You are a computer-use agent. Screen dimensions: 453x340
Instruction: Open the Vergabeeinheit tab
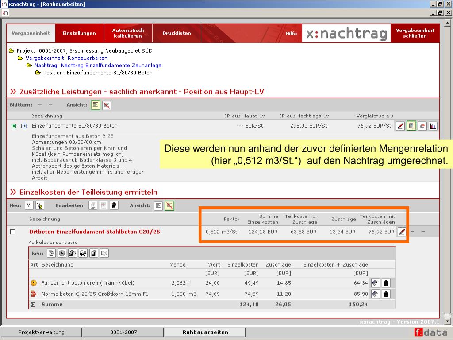pyautogui.click(x=31, y=33)
